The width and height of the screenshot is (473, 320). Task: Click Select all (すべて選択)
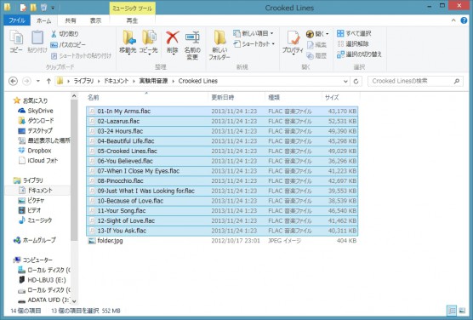pyautogui.click(x=354, y=33)
